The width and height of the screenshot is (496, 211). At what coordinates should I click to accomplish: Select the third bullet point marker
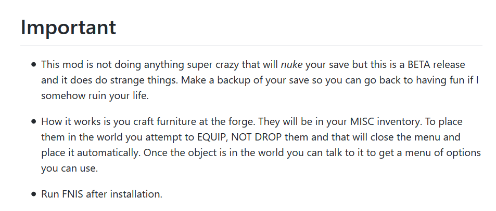(x=34, y=194)
